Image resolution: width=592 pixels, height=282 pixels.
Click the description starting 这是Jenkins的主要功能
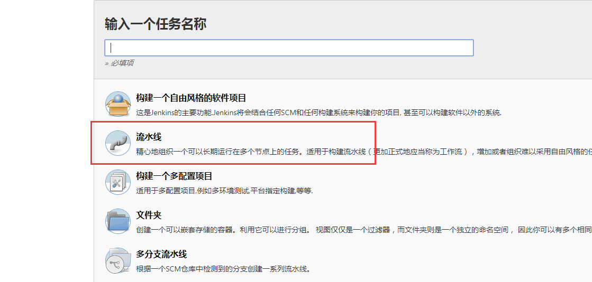318,112
